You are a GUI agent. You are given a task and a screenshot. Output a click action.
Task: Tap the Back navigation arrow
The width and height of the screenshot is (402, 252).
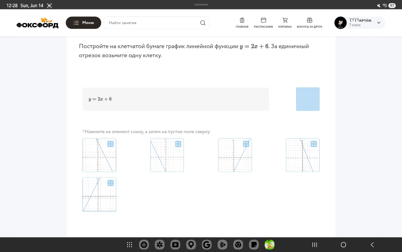(x=372, y=245)
